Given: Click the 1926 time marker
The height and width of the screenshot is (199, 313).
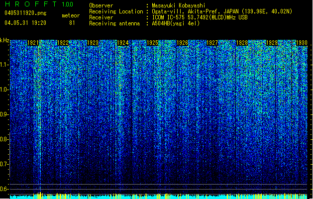Looking at the screenshot, I should coord(183,43).
